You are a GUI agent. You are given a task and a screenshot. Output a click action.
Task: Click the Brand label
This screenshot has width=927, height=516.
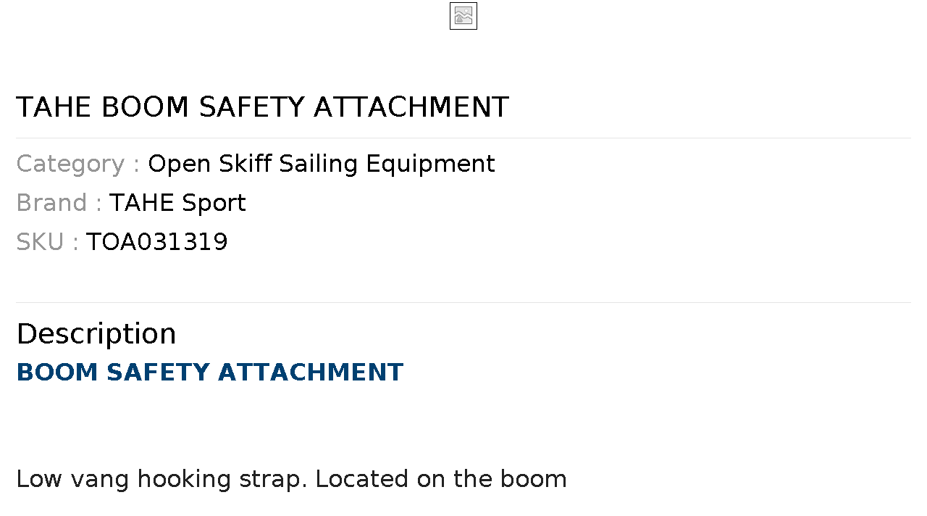click(59, 203)
